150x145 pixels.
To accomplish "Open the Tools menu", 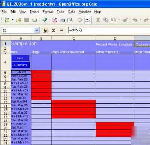I will tap(61, 12).
